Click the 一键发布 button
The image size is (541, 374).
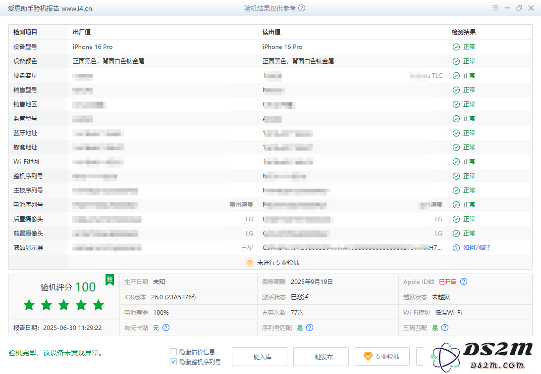click(x=321, y=357)
